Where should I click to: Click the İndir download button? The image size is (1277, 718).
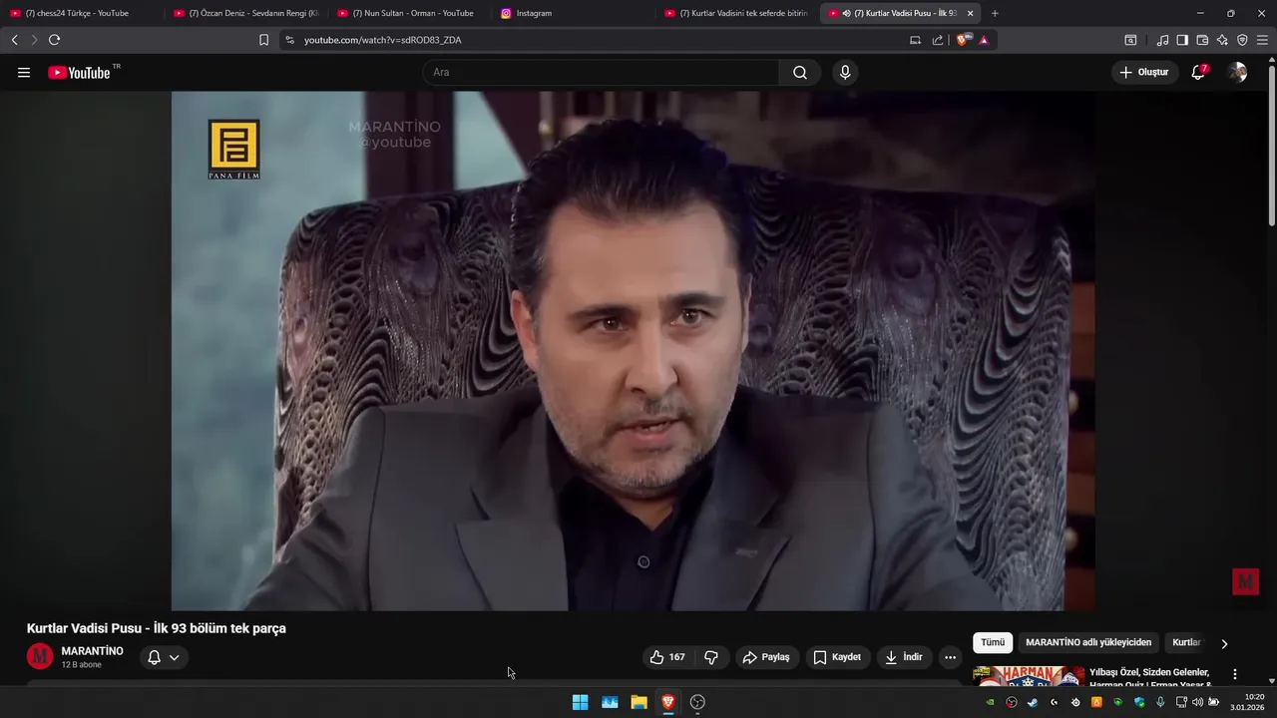[904, 657]
